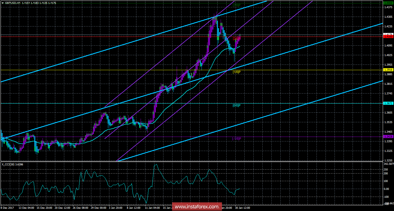Click the 8 Dec 2017 date label
The width and height of the screenshot is (394, 211).
pos(8,208)
